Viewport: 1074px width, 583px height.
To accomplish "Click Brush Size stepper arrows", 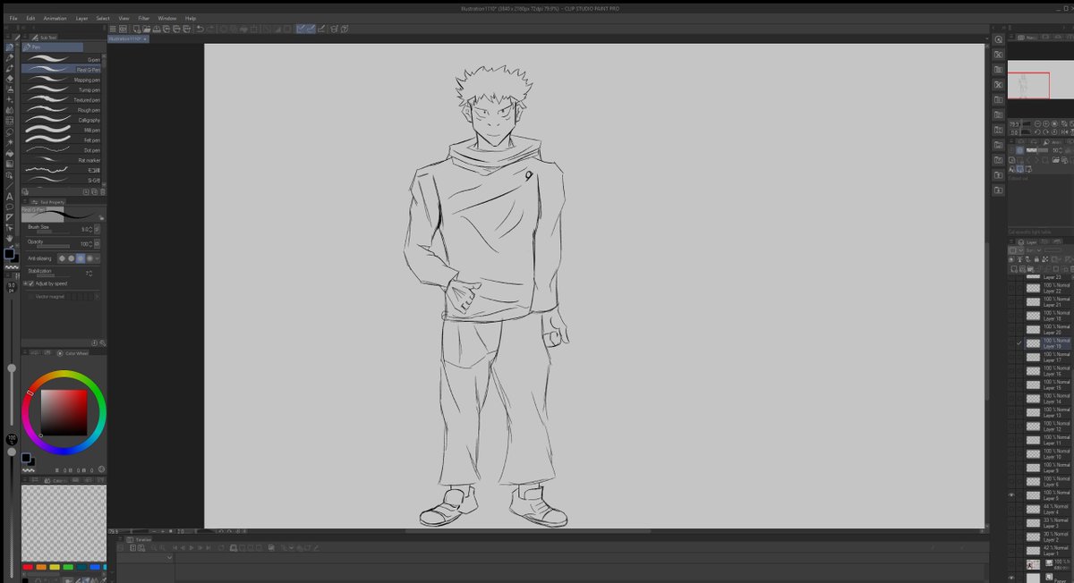I will click(91, 230).
